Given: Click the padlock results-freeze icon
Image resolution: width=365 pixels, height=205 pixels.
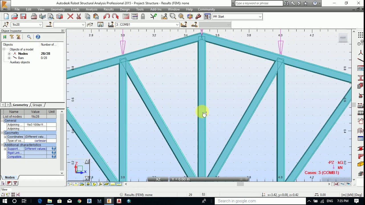Looking at the screenshot, I should pyautogui.click(x=143, y=17).
